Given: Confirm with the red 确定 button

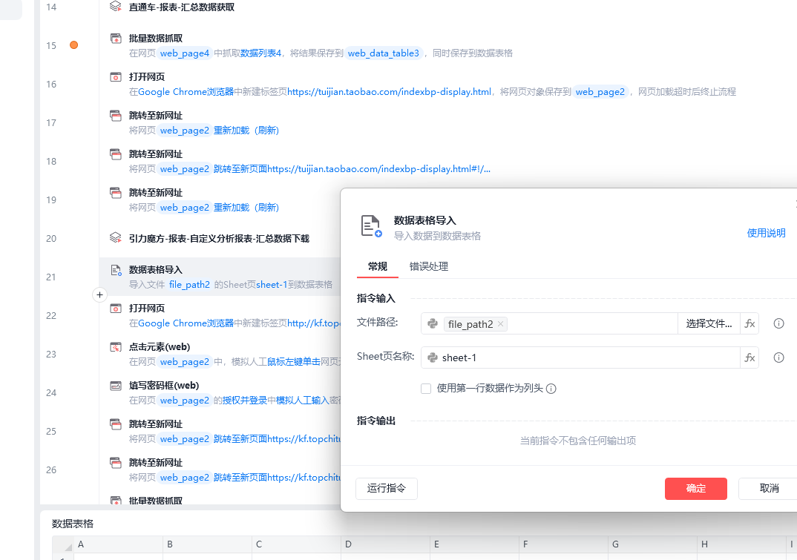Looking at the screenshot, I should point(696,488).
